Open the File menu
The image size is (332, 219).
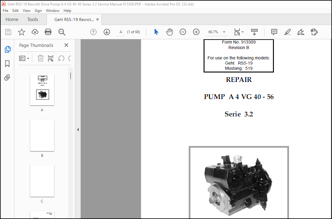pyautogui.click(x=5, y=11)
